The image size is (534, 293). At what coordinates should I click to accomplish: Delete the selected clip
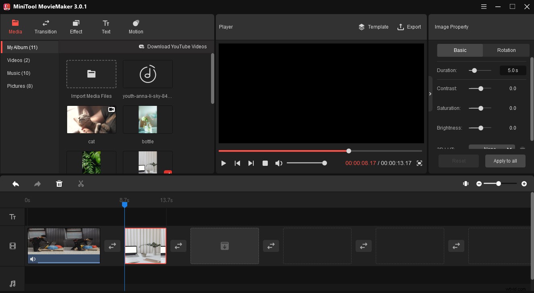coord(59,184)
